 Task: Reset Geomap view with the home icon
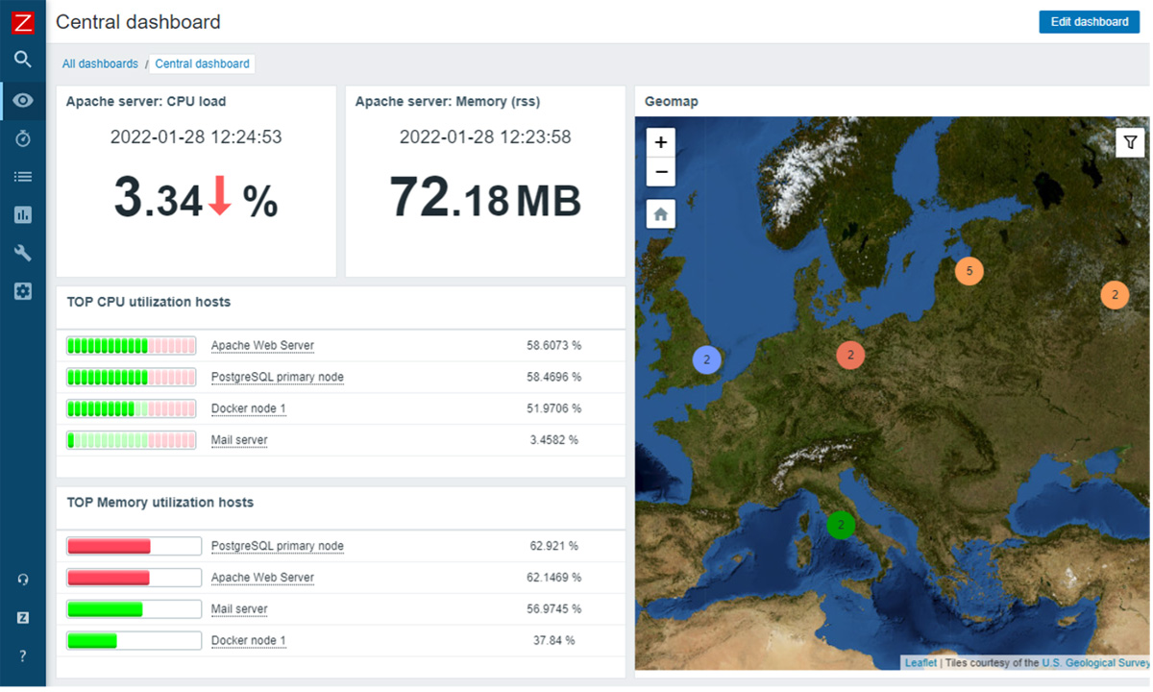click(660, 212)
